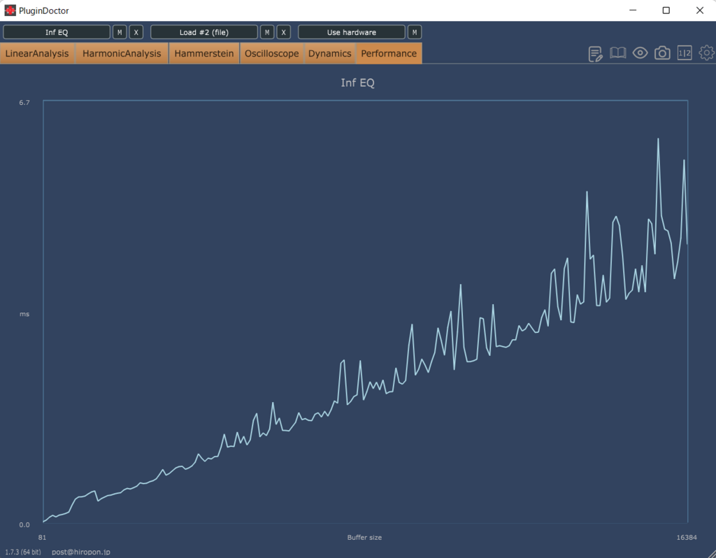Take a snapshot with the camera icon

click(x=662, y=53)
